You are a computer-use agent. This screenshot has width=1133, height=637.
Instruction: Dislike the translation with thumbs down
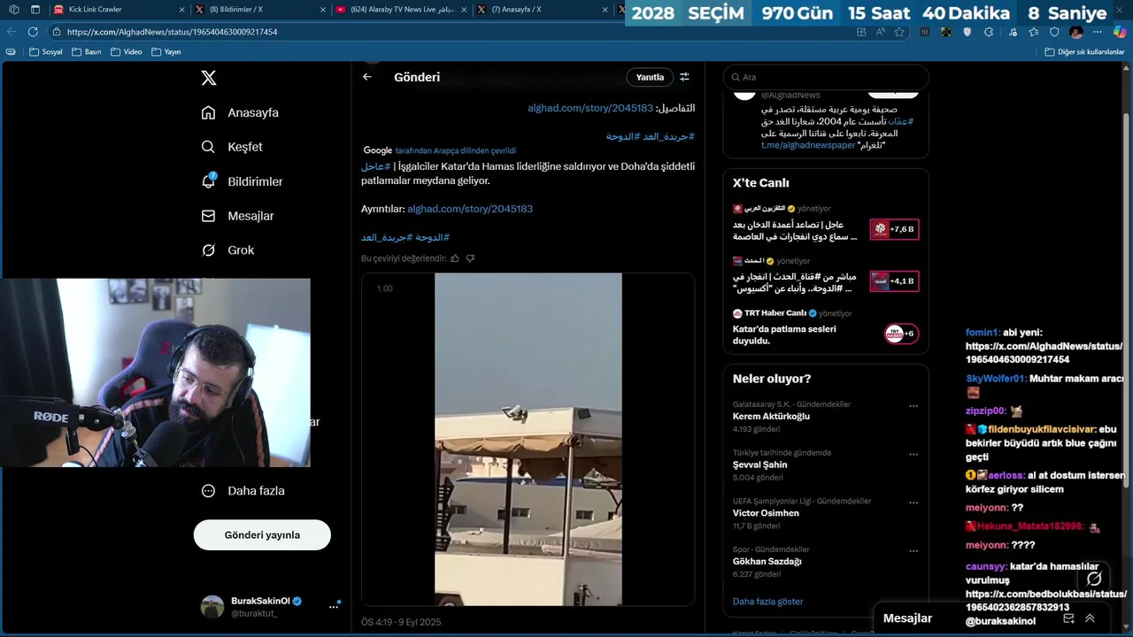470,258
